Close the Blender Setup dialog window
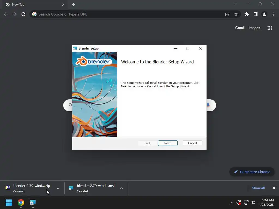Viewport: 279px width, 209px height. (x=200, y=48)
